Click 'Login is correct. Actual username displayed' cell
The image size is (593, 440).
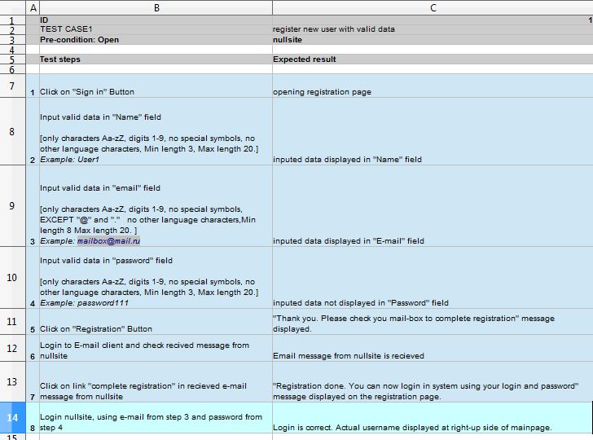click(433, 418)
